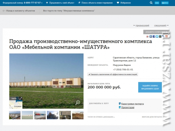Click Word icon beside Кадастровые паспорта
Screen dimensions: 175x131
coord(120,104)
